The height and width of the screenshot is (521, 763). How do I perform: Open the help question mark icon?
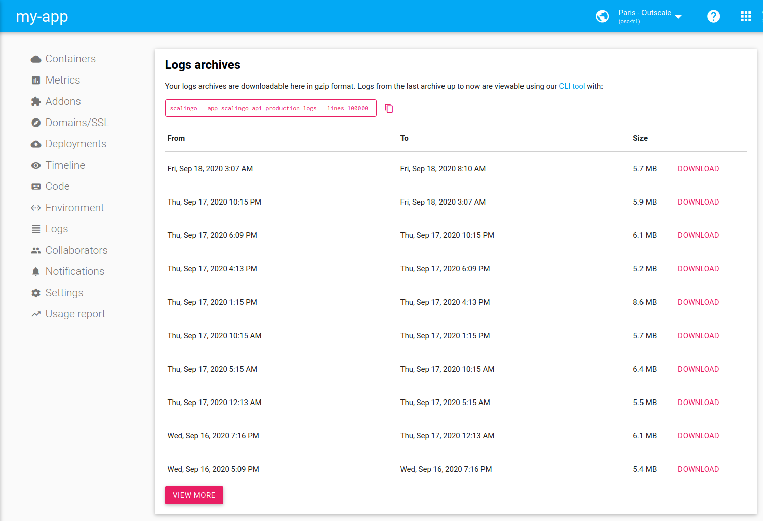[x=714, y=16]
